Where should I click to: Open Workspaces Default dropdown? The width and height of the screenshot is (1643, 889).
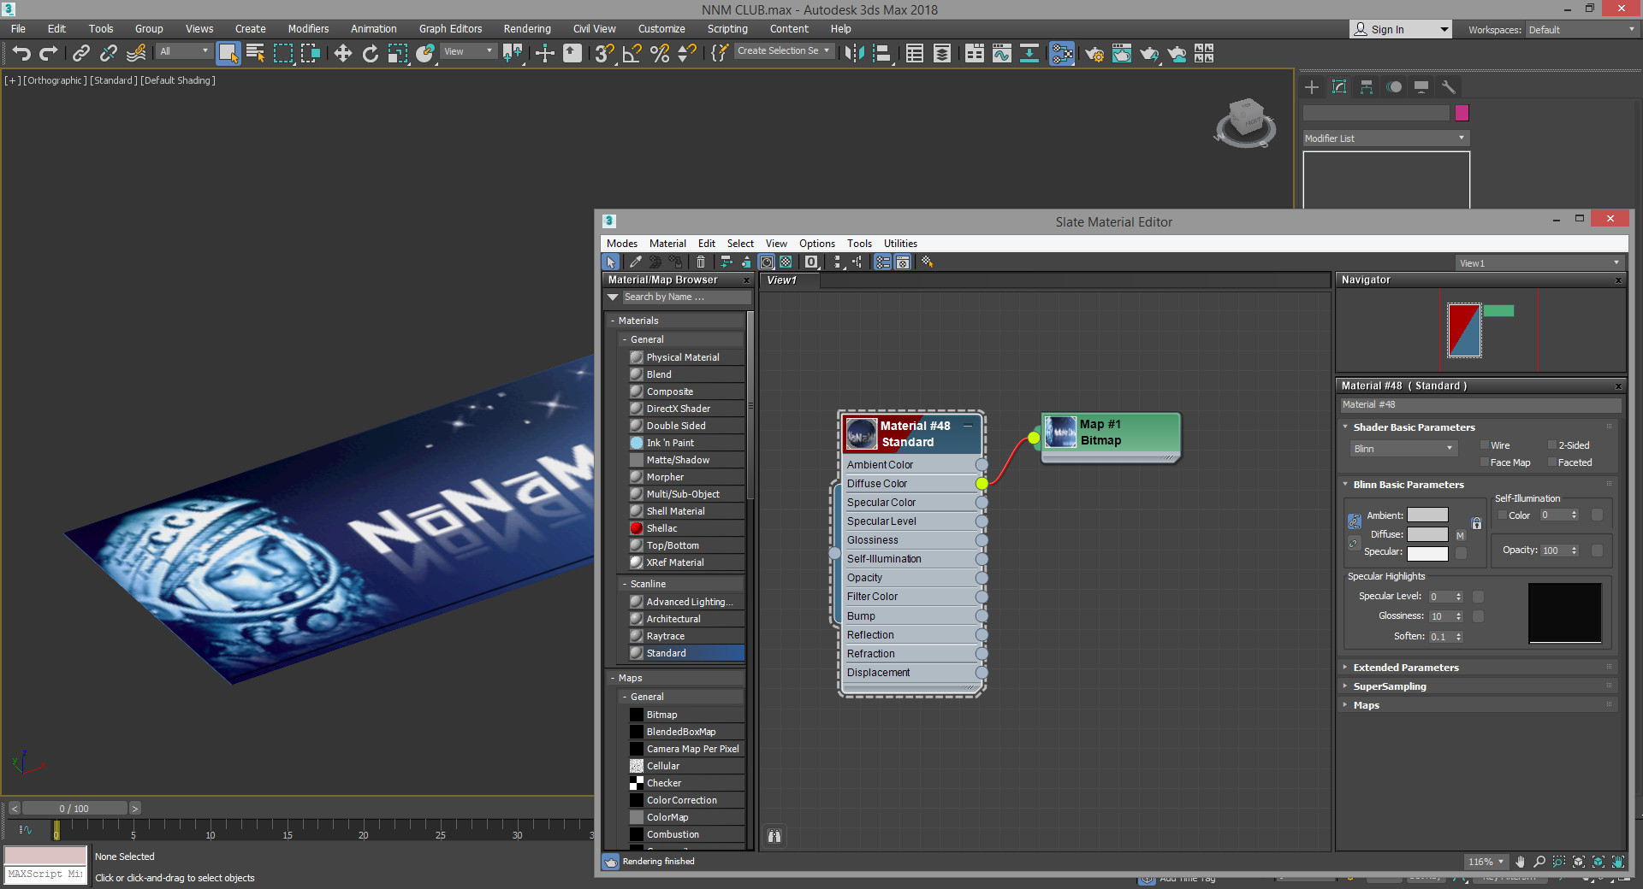click(1581, 30)
